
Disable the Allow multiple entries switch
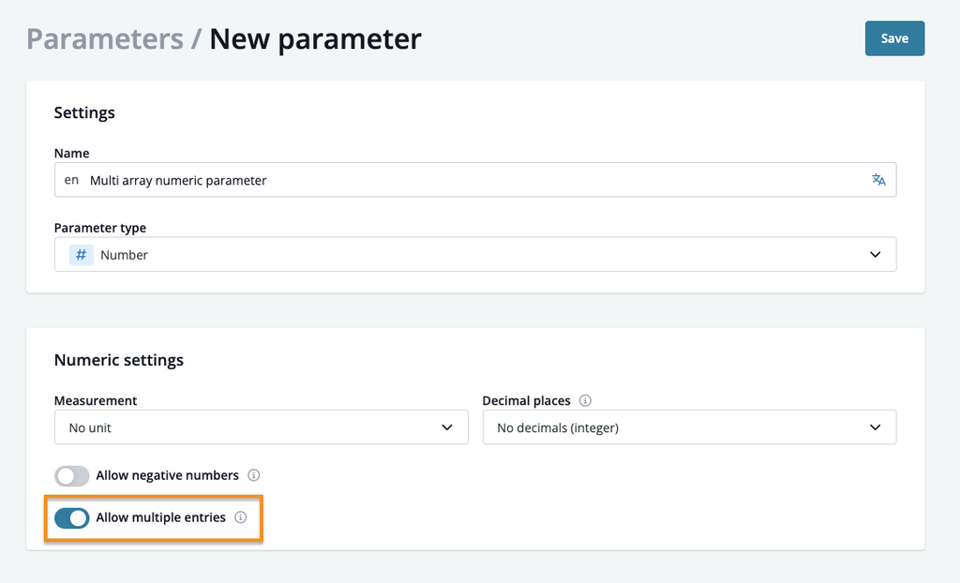(x=71, y=518)
